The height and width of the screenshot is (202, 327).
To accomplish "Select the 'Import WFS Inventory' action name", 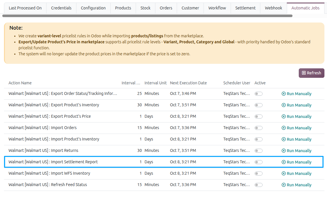I will pyautogui.click(x=49, y=173).
